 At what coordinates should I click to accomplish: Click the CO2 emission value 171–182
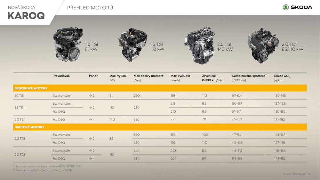pyautogui.click(x=279, y=119)
